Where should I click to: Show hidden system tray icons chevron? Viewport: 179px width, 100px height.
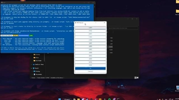click(157, 99)
